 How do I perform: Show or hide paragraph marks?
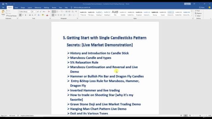[76, 12]
